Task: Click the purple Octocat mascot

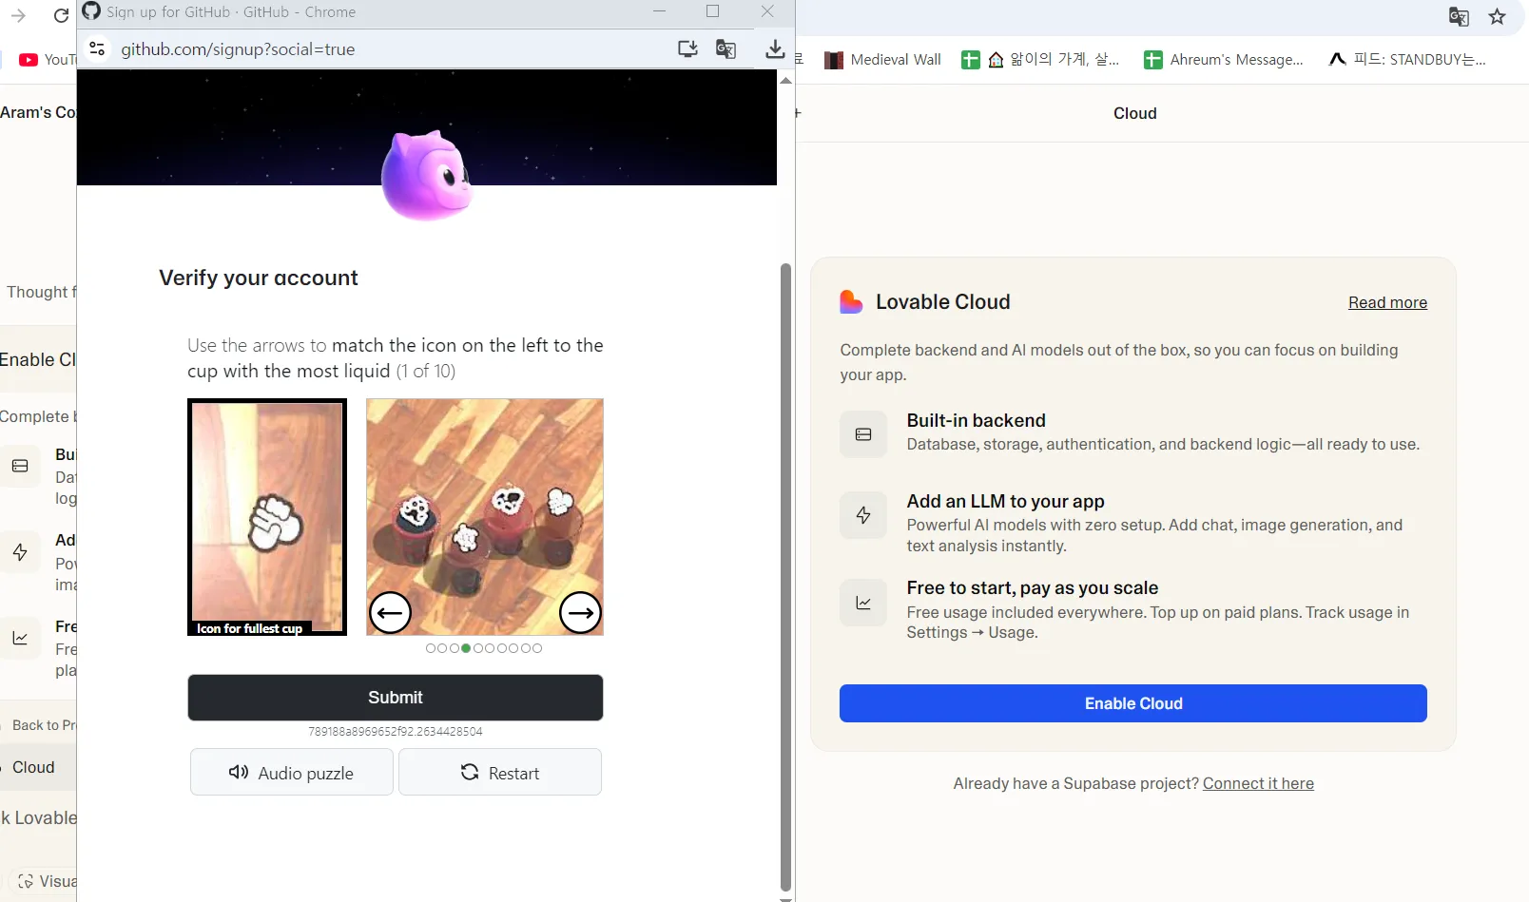Action: (427, 175)
